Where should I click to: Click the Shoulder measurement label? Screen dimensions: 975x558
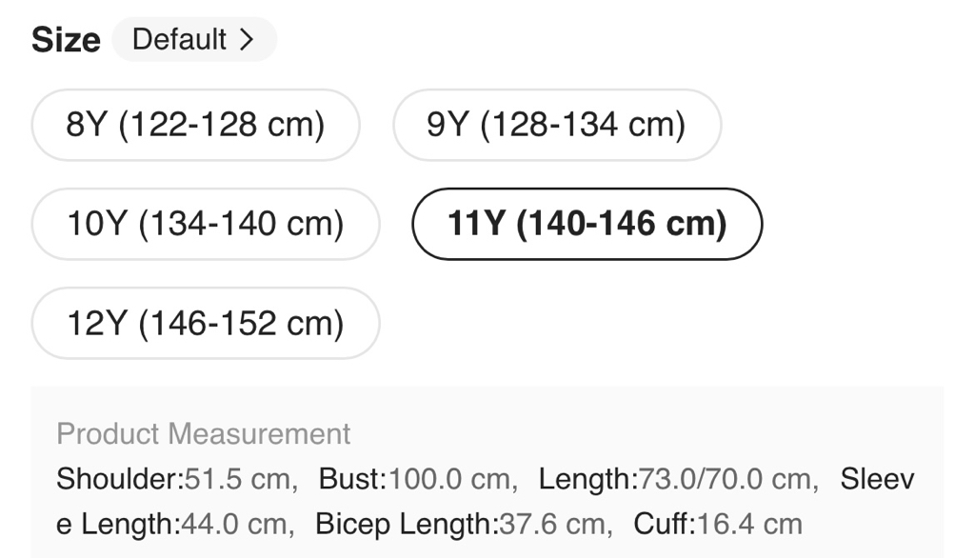[x=119, y=479]
